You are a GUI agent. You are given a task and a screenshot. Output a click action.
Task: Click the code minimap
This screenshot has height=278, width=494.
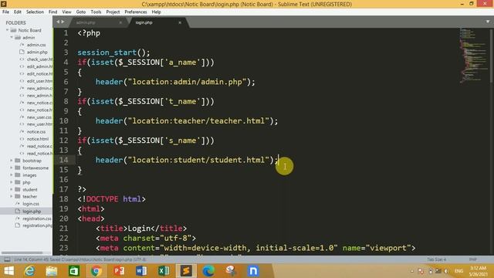coord(474,56)
